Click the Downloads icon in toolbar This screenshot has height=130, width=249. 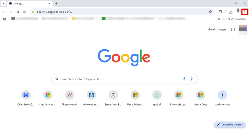tap(231, 12)
